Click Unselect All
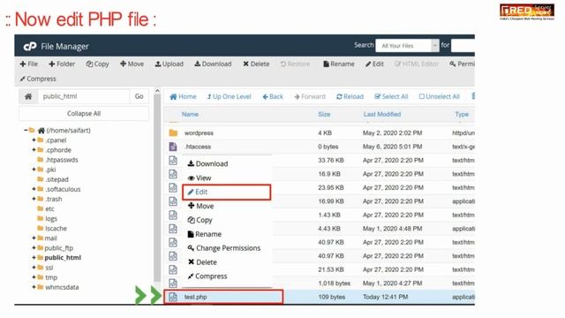 [440, 96]
